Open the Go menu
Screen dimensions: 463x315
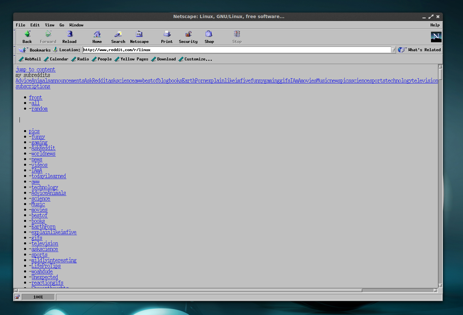pos(62,25)
